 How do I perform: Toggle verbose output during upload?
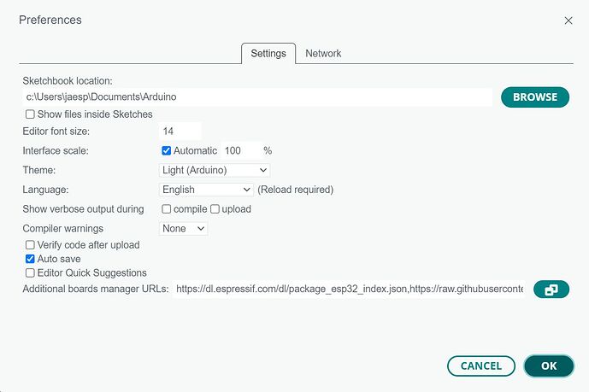[215, 209]
